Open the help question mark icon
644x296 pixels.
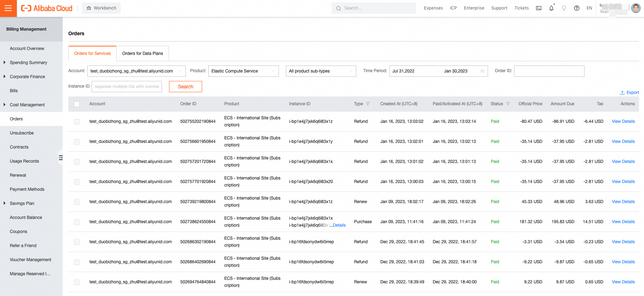point(577,8)
